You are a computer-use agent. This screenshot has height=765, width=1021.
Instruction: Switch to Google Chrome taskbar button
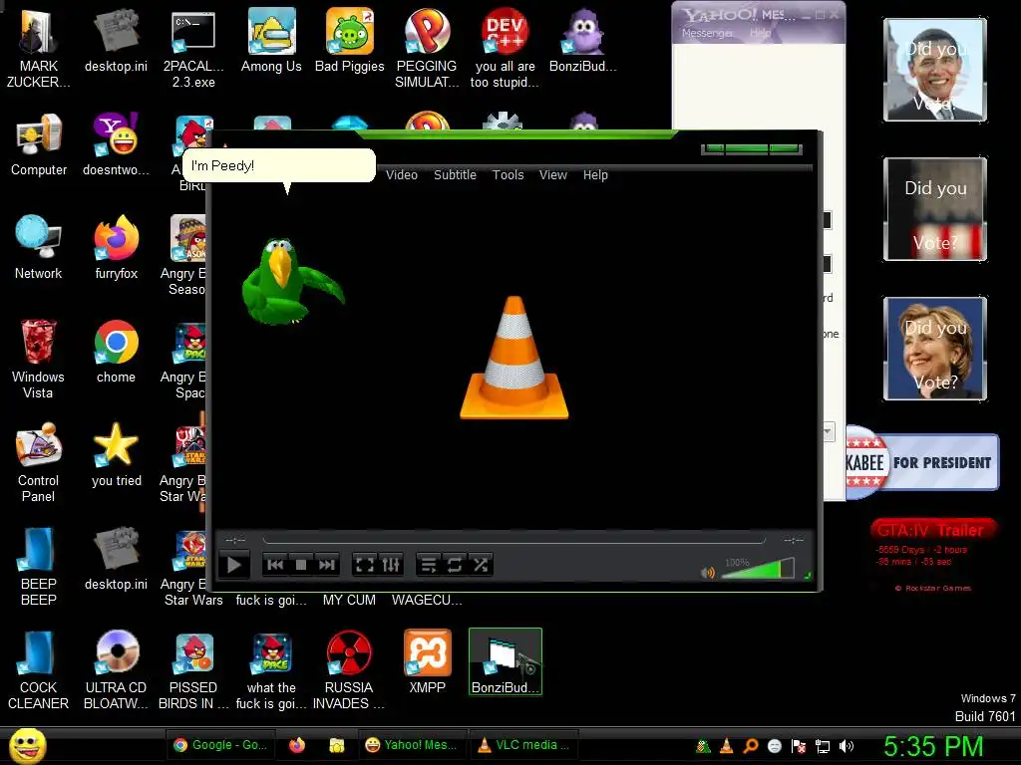coord(220,745)
